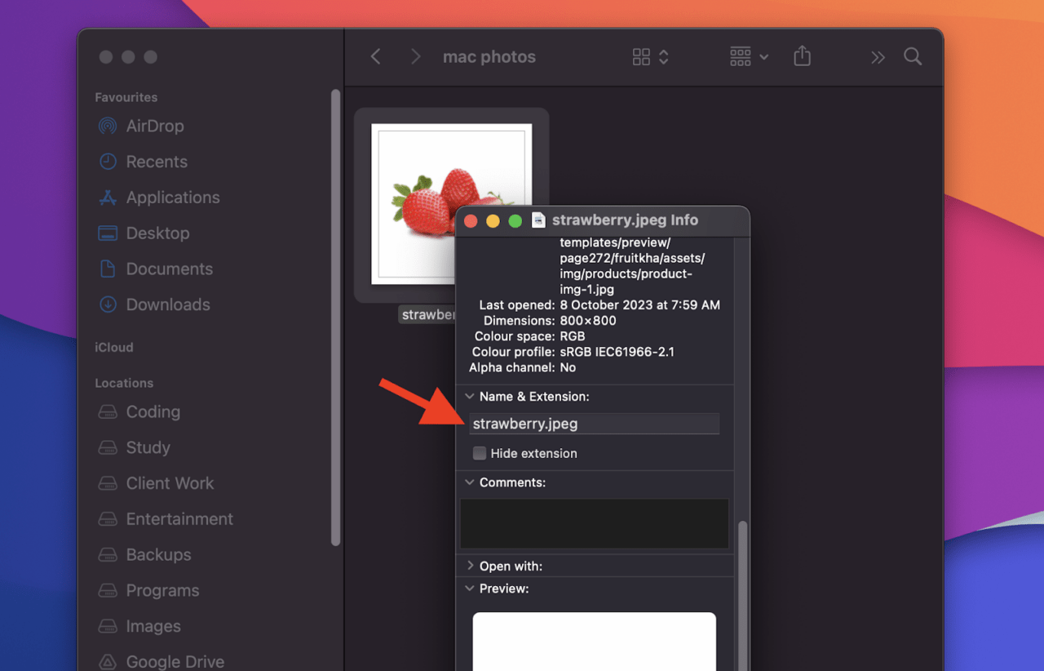Open AirDrop in the sidebar

point(154,126)
